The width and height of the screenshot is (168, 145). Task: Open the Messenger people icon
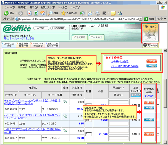[x=120, y=13]
